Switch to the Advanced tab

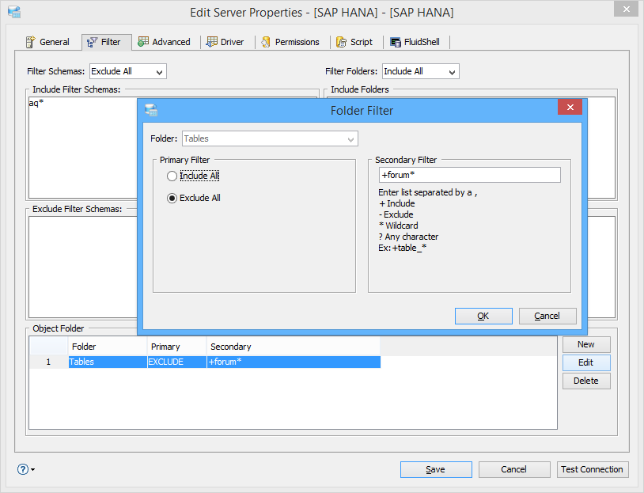click(x=165, y=42)
